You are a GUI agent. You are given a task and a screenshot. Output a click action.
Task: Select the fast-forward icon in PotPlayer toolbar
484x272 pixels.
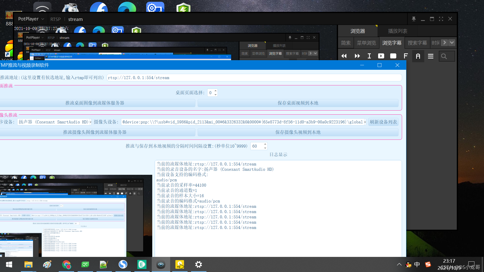(357, 56)
